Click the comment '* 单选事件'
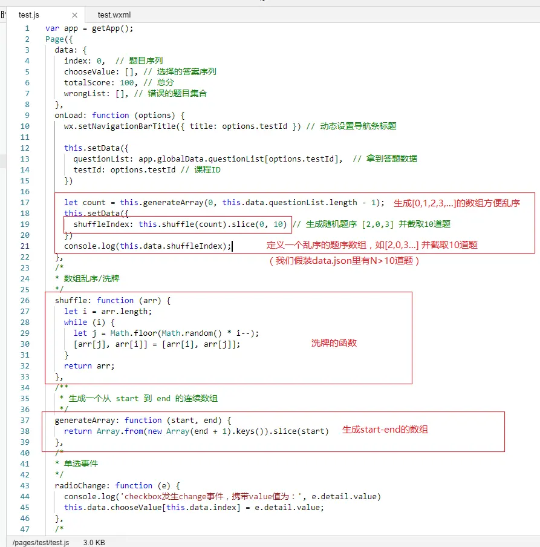Image resolution: width=540 pixels, height=547 pixels. [x=76, y=463]
